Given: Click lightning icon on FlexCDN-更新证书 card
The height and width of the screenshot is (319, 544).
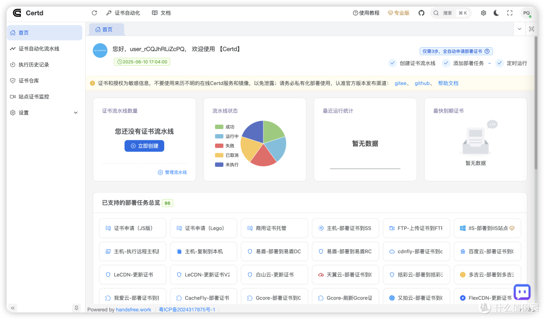Looking at the screenshot, I should tap(462, 298).
